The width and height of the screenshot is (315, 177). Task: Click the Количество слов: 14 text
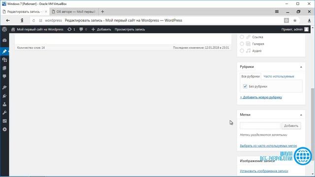(x=31, y=48)
